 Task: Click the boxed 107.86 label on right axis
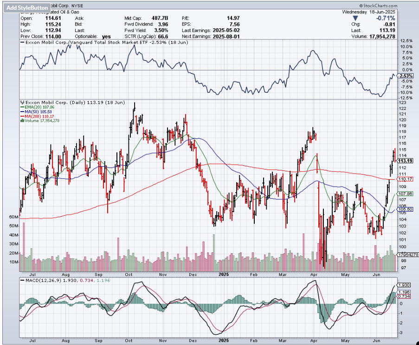[x=405, y=194]
